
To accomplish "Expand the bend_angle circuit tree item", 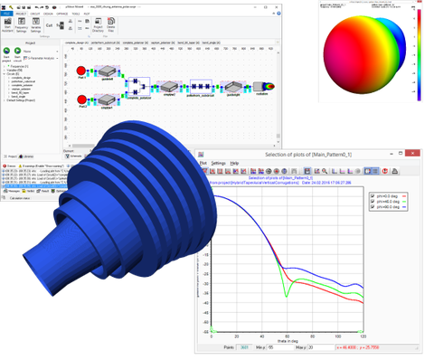I will click(9, 97).
